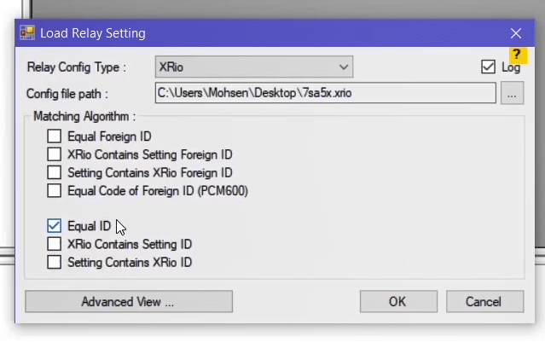Uncheck the Equal ID checkbox
This screenshot has width=545, height=354.
[x=55, y=226]
